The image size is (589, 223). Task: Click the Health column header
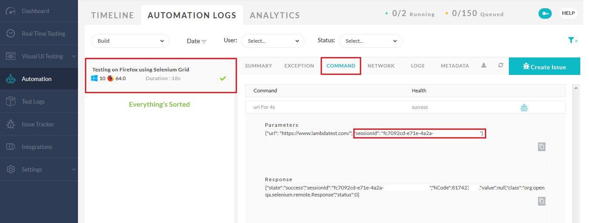(x=419, y=91)
